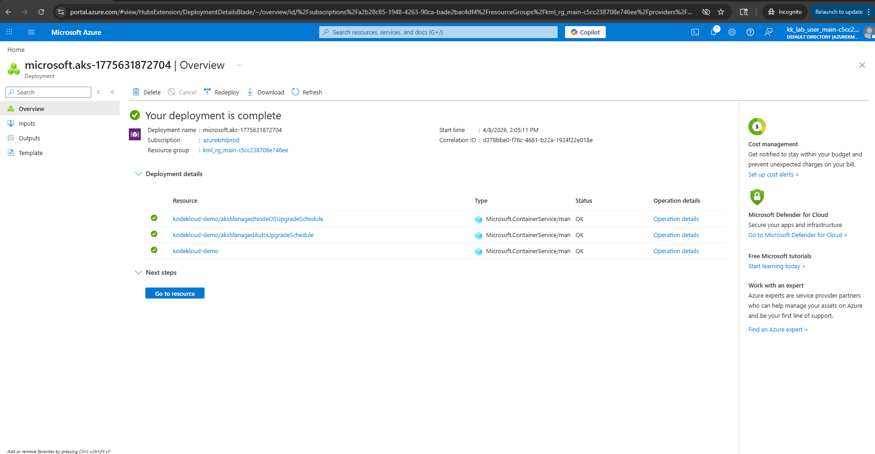Click Set up cost alerts link
This screenshot has height=454, width=875.
point(773,175)
